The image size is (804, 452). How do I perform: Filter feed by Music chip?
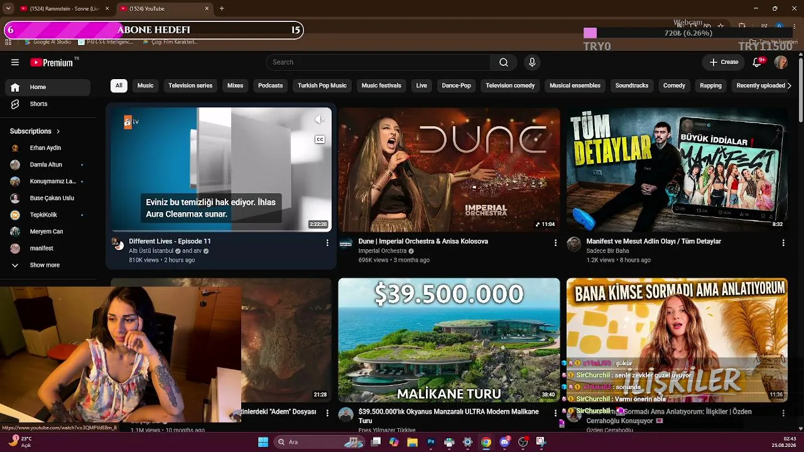coord(145,85)
